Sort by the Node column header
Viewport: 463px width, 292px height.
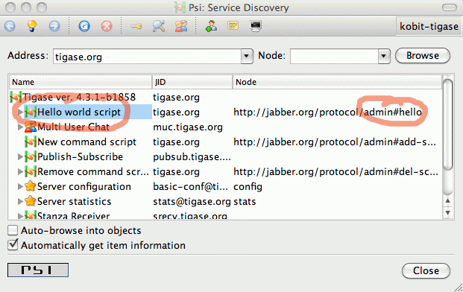[337, 82]
